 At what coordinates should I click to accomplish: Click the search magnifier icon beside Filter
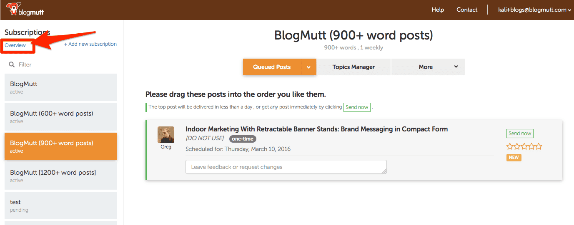click(x=12, y=64)
